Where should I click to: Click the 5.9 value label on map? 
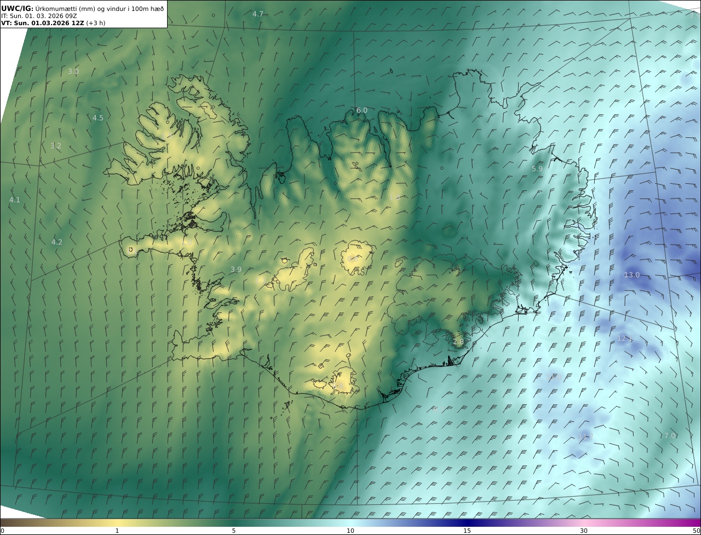(x=537, y=168)
